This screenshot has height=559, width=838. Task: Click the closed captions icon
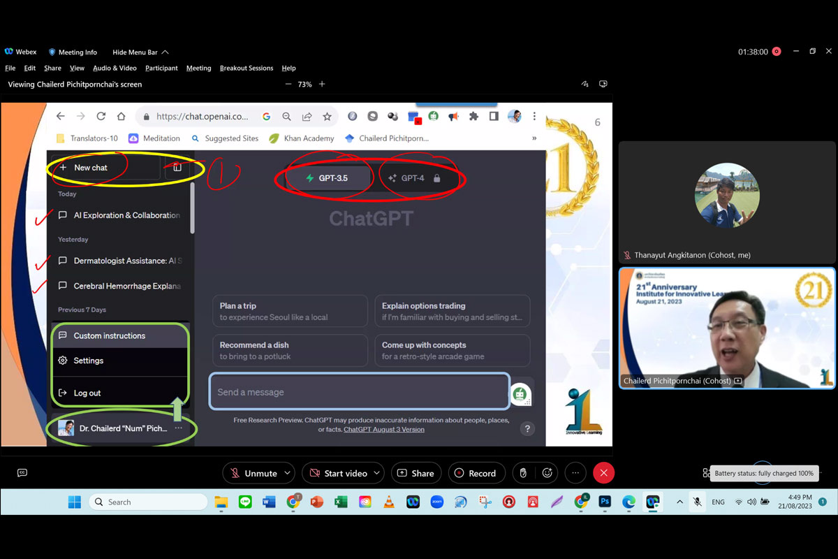pos(22,473)
